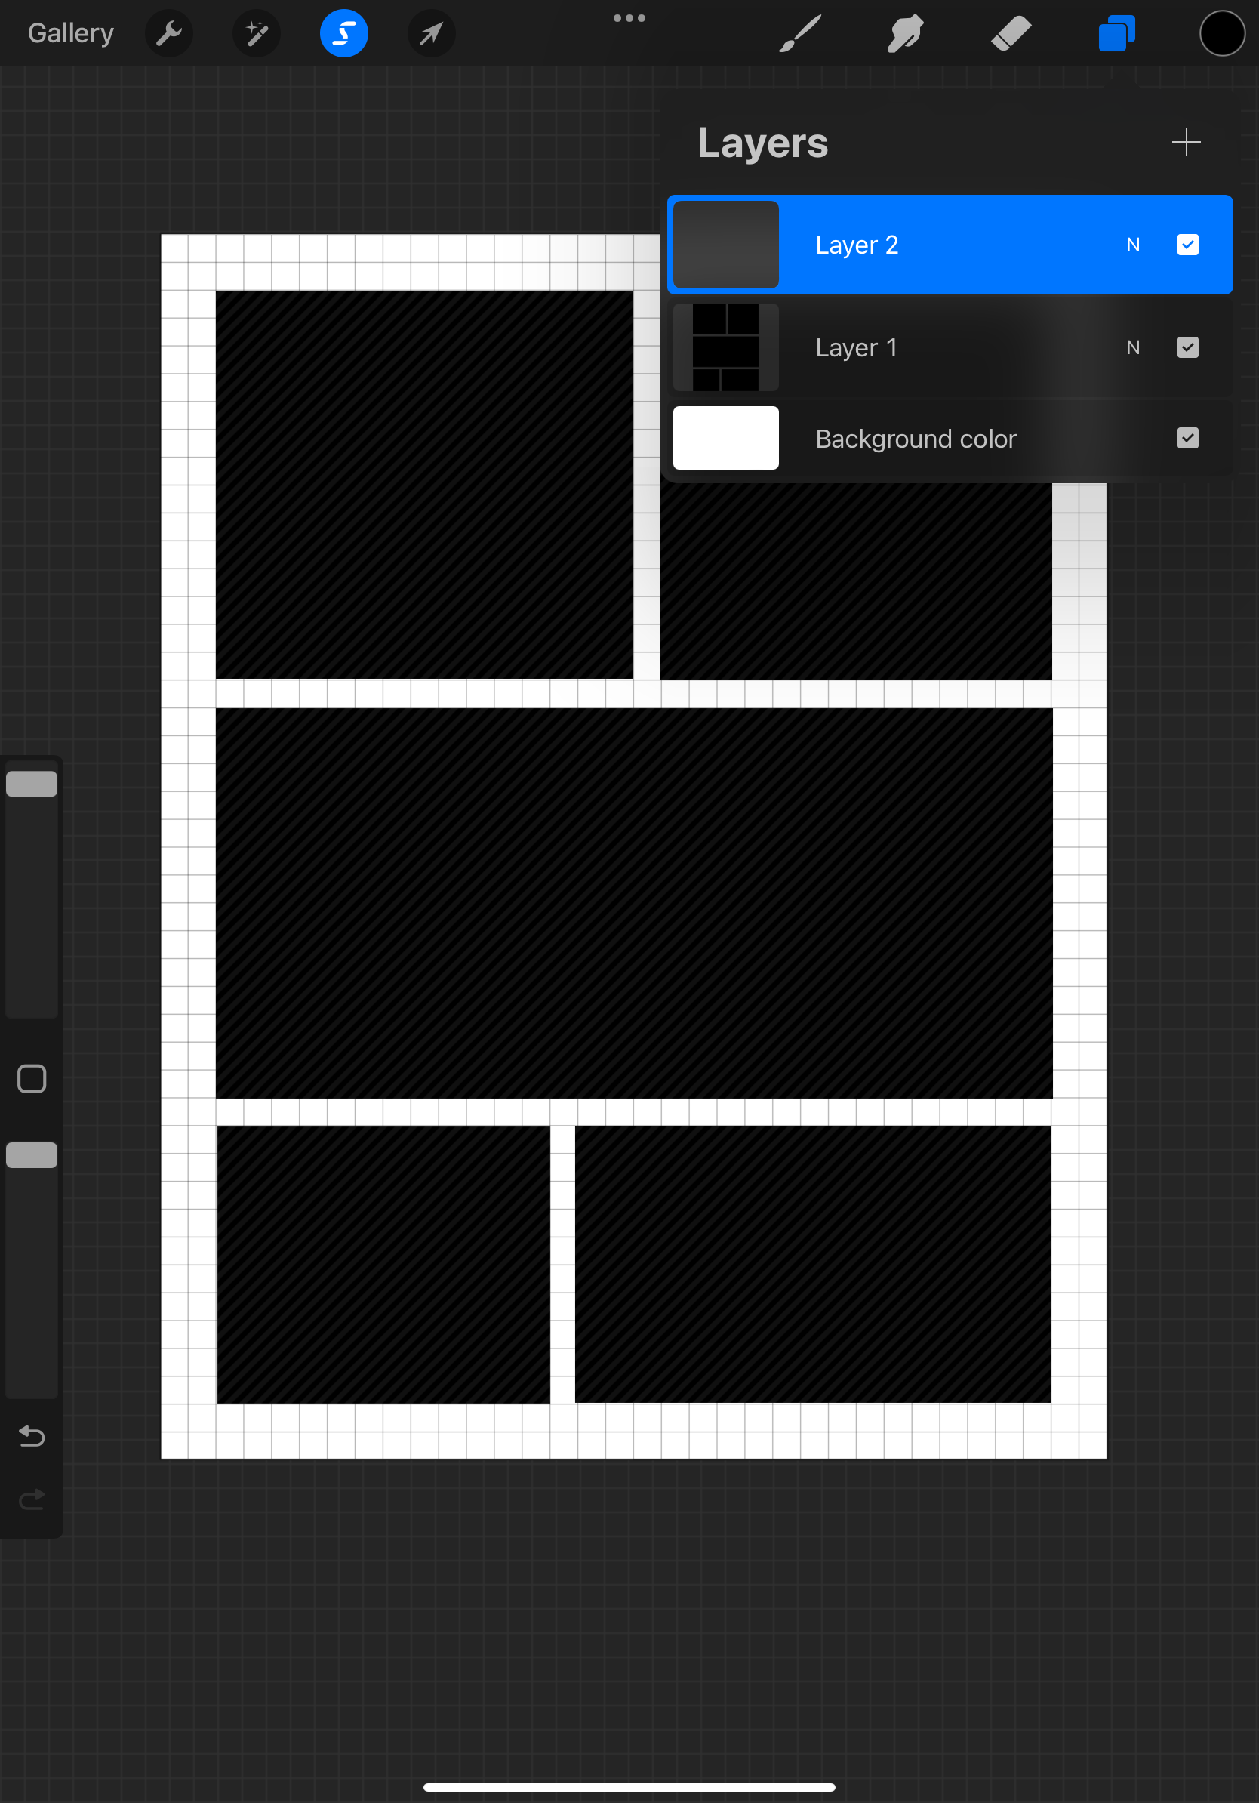Expand the selection options via three dots

click(x=629, y=17)
